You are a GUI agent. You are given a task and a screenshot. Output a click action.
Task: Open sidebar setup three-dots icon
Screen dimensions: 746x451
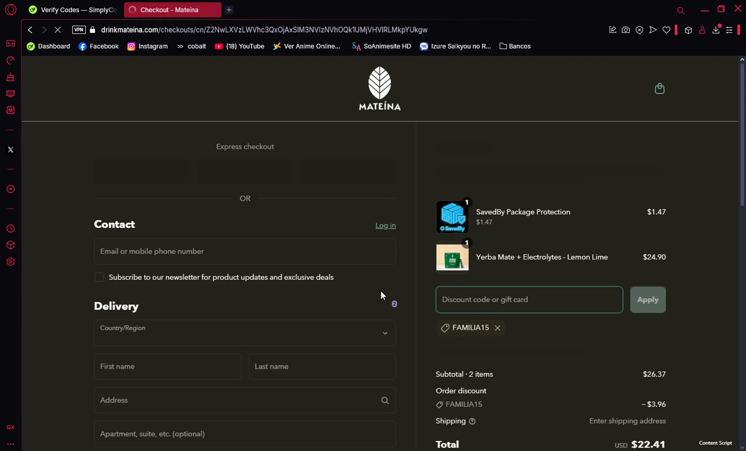10,444
